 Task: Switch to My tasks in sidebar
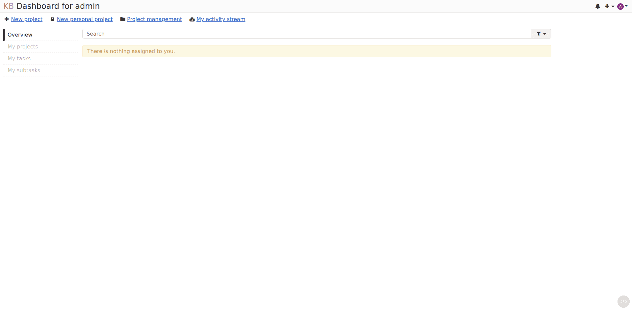click(x=19, y=58)
